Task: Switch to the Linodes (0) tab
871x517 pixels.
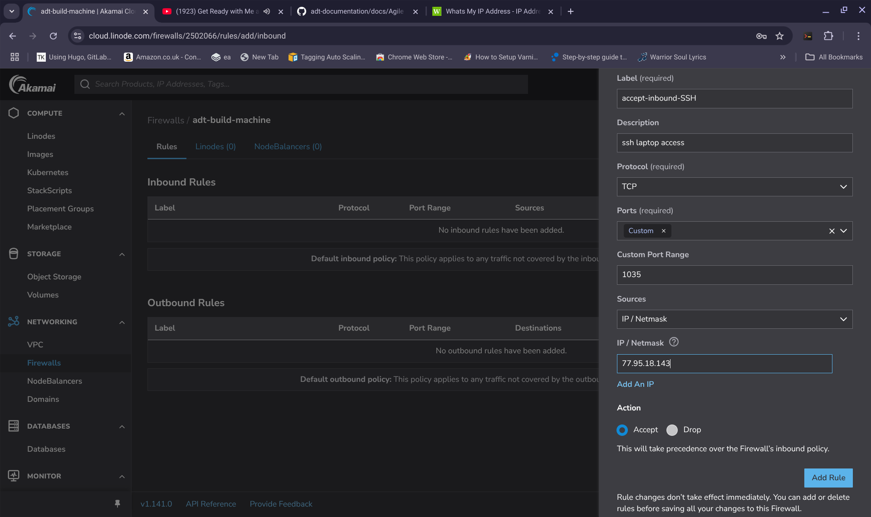Action: coord(215,146)
